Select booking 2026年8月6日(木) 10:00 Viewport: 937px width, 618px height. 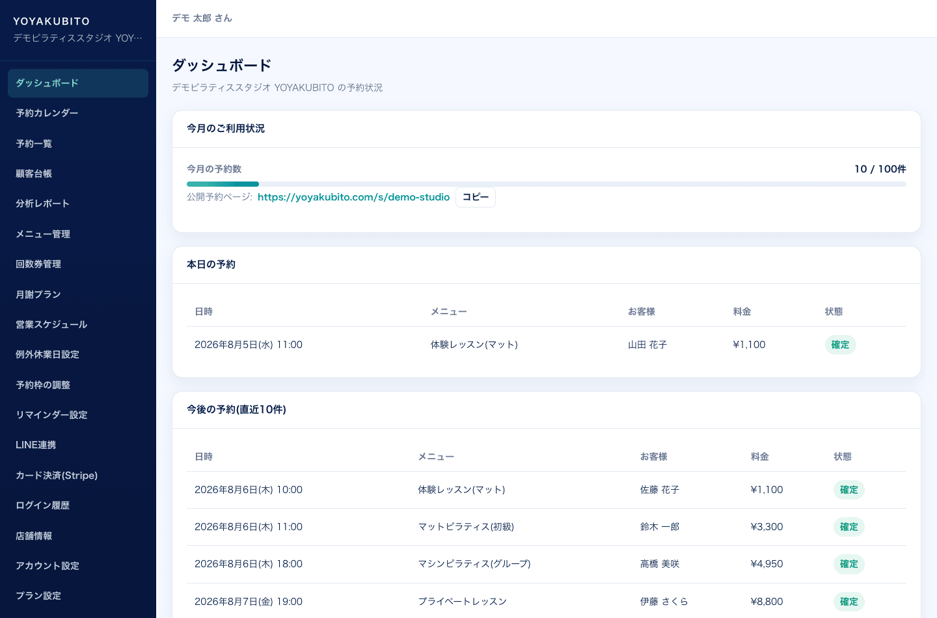coord(249,490)
